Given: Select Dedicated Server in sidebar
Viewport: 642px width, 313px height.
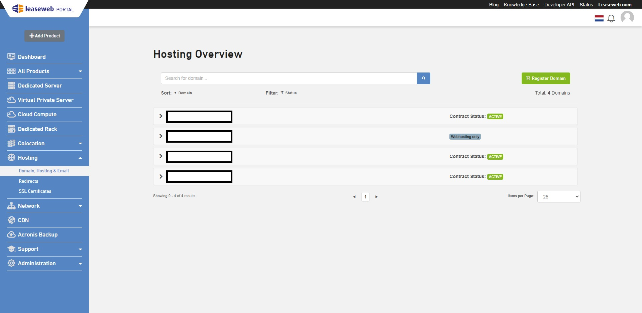Looking at the screenshot, I should [x=40, y=86].
